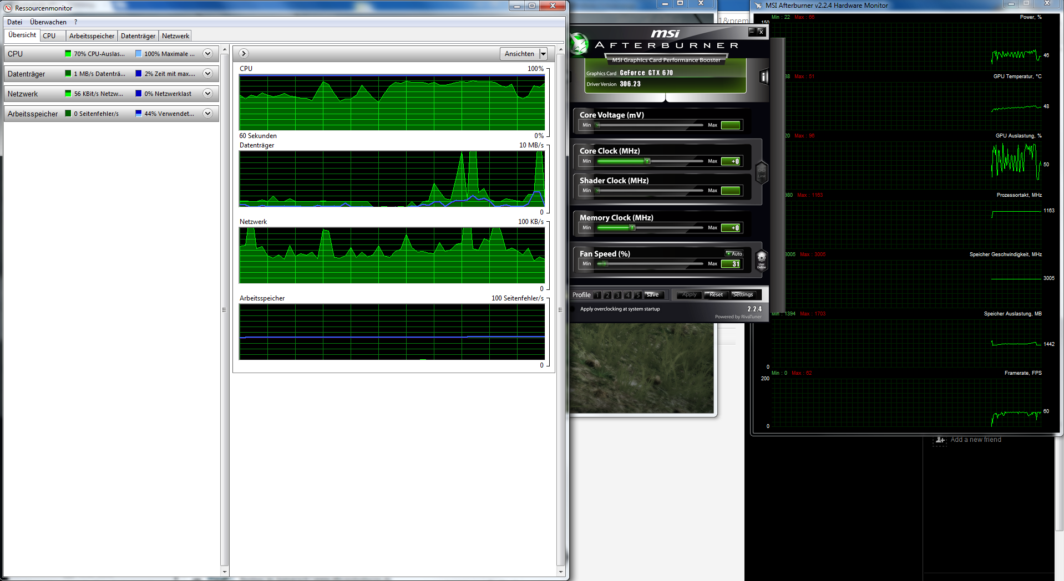Viewport: 1064px width, 581px height.
Task: Switch to the Netzwerk tab
Action: [x=175, y=36]
